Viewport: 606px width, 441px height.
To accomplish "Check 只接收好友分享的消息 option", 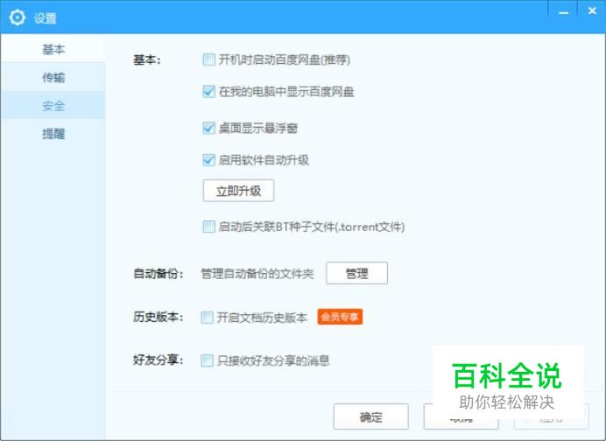I will click(x=207, y=360).
